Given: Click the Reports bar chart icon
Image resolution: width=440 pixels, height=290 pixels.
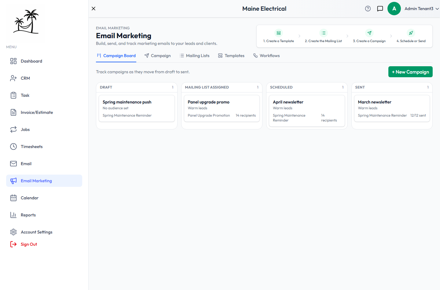Looking at the screenshot, I should coord(13,215).
